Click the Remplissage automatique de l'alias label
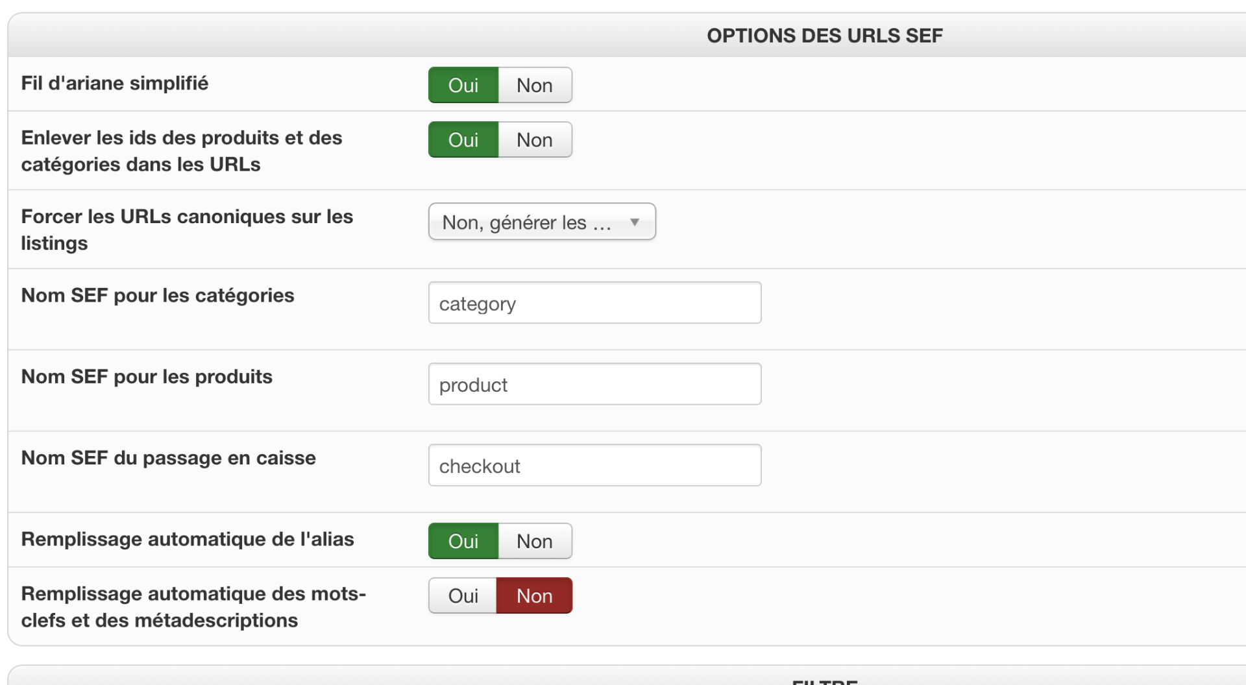1246x685 pixels. (x=188, y=539)
